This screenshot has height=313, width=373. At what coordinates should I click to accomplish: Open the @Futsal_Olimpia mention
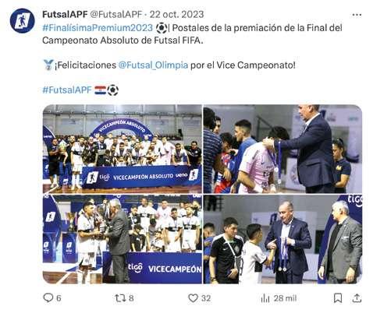click(x=153, y=65)
